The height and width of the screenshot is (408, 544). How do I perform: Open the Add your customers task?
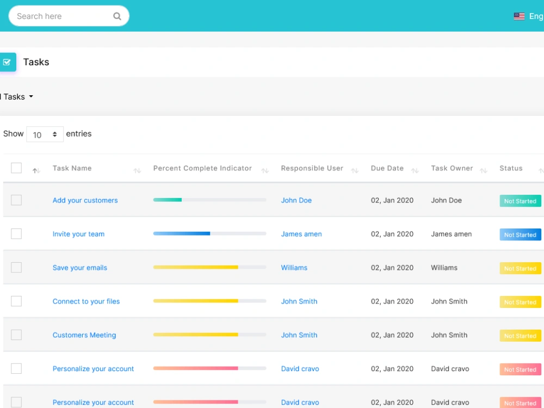pyautogui.click(x=85, y=200)
